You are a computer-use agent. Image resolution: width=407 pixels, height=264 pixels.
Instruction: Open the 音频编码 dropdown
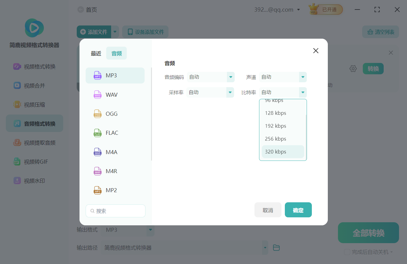[x=211, y=77]
